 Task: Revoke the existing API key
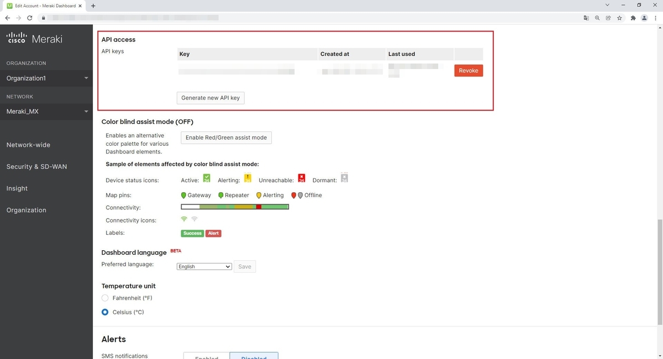[x=468, y=71]
